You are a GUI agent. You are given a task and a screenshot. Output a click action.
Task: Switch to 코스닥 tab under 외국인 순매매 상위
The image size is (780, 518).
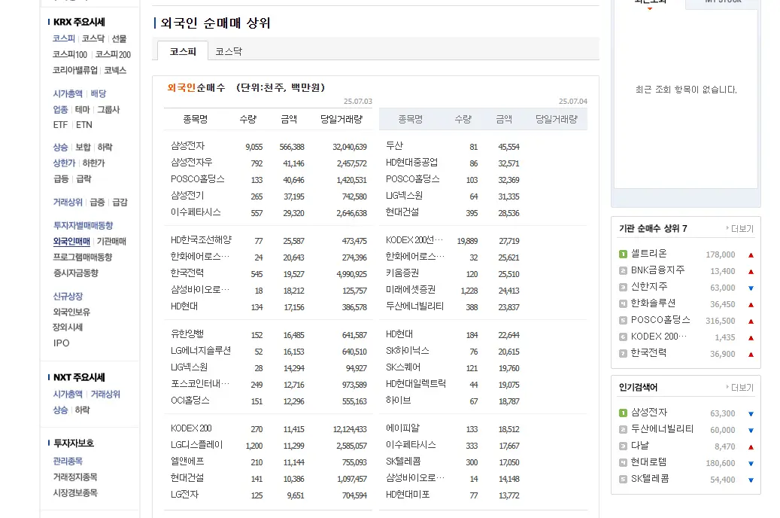[229, 51]
